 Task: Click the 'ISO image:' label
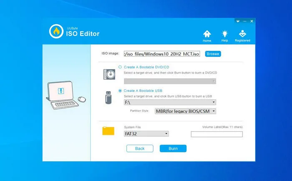pos(110,53)
